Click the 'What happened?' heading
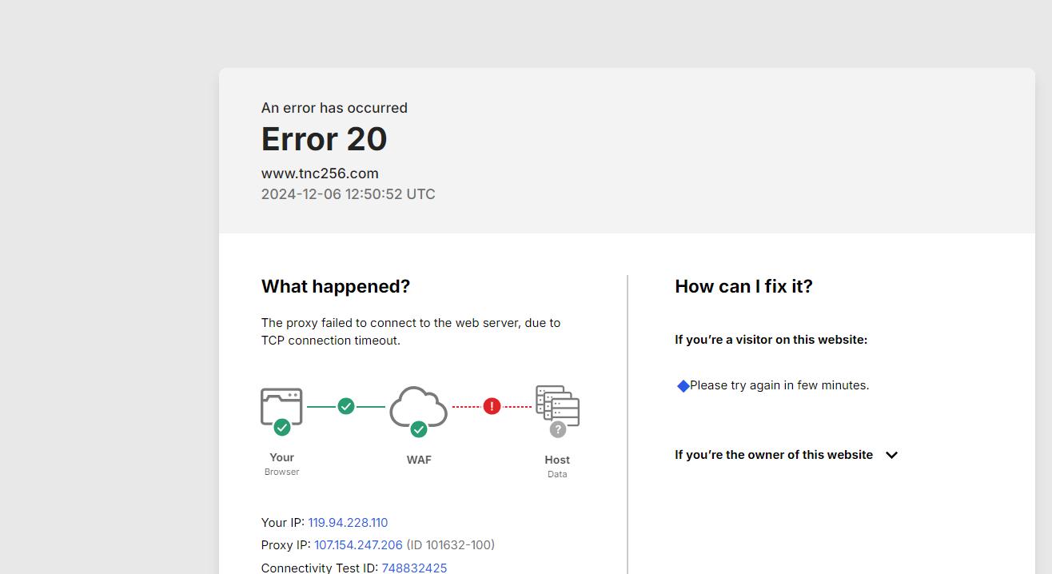This screenshot has height=574, width=1052. pos(335,286)
